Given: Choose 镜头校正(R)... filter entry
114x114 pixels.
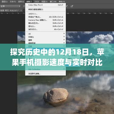Looking at the screenshot, I should pos(45,23).
